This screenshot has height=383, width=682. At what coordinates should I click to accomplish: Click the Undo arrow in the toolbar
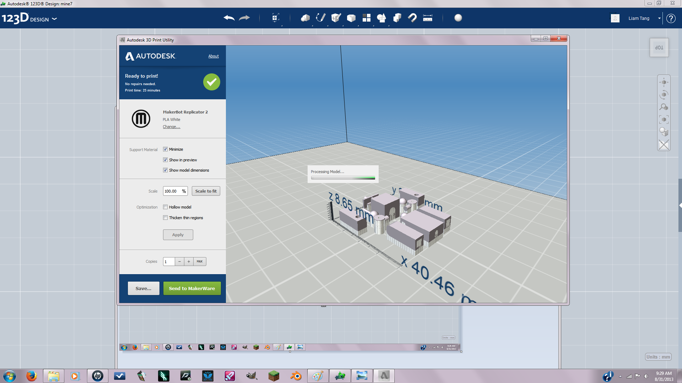[x=229, y=18]
